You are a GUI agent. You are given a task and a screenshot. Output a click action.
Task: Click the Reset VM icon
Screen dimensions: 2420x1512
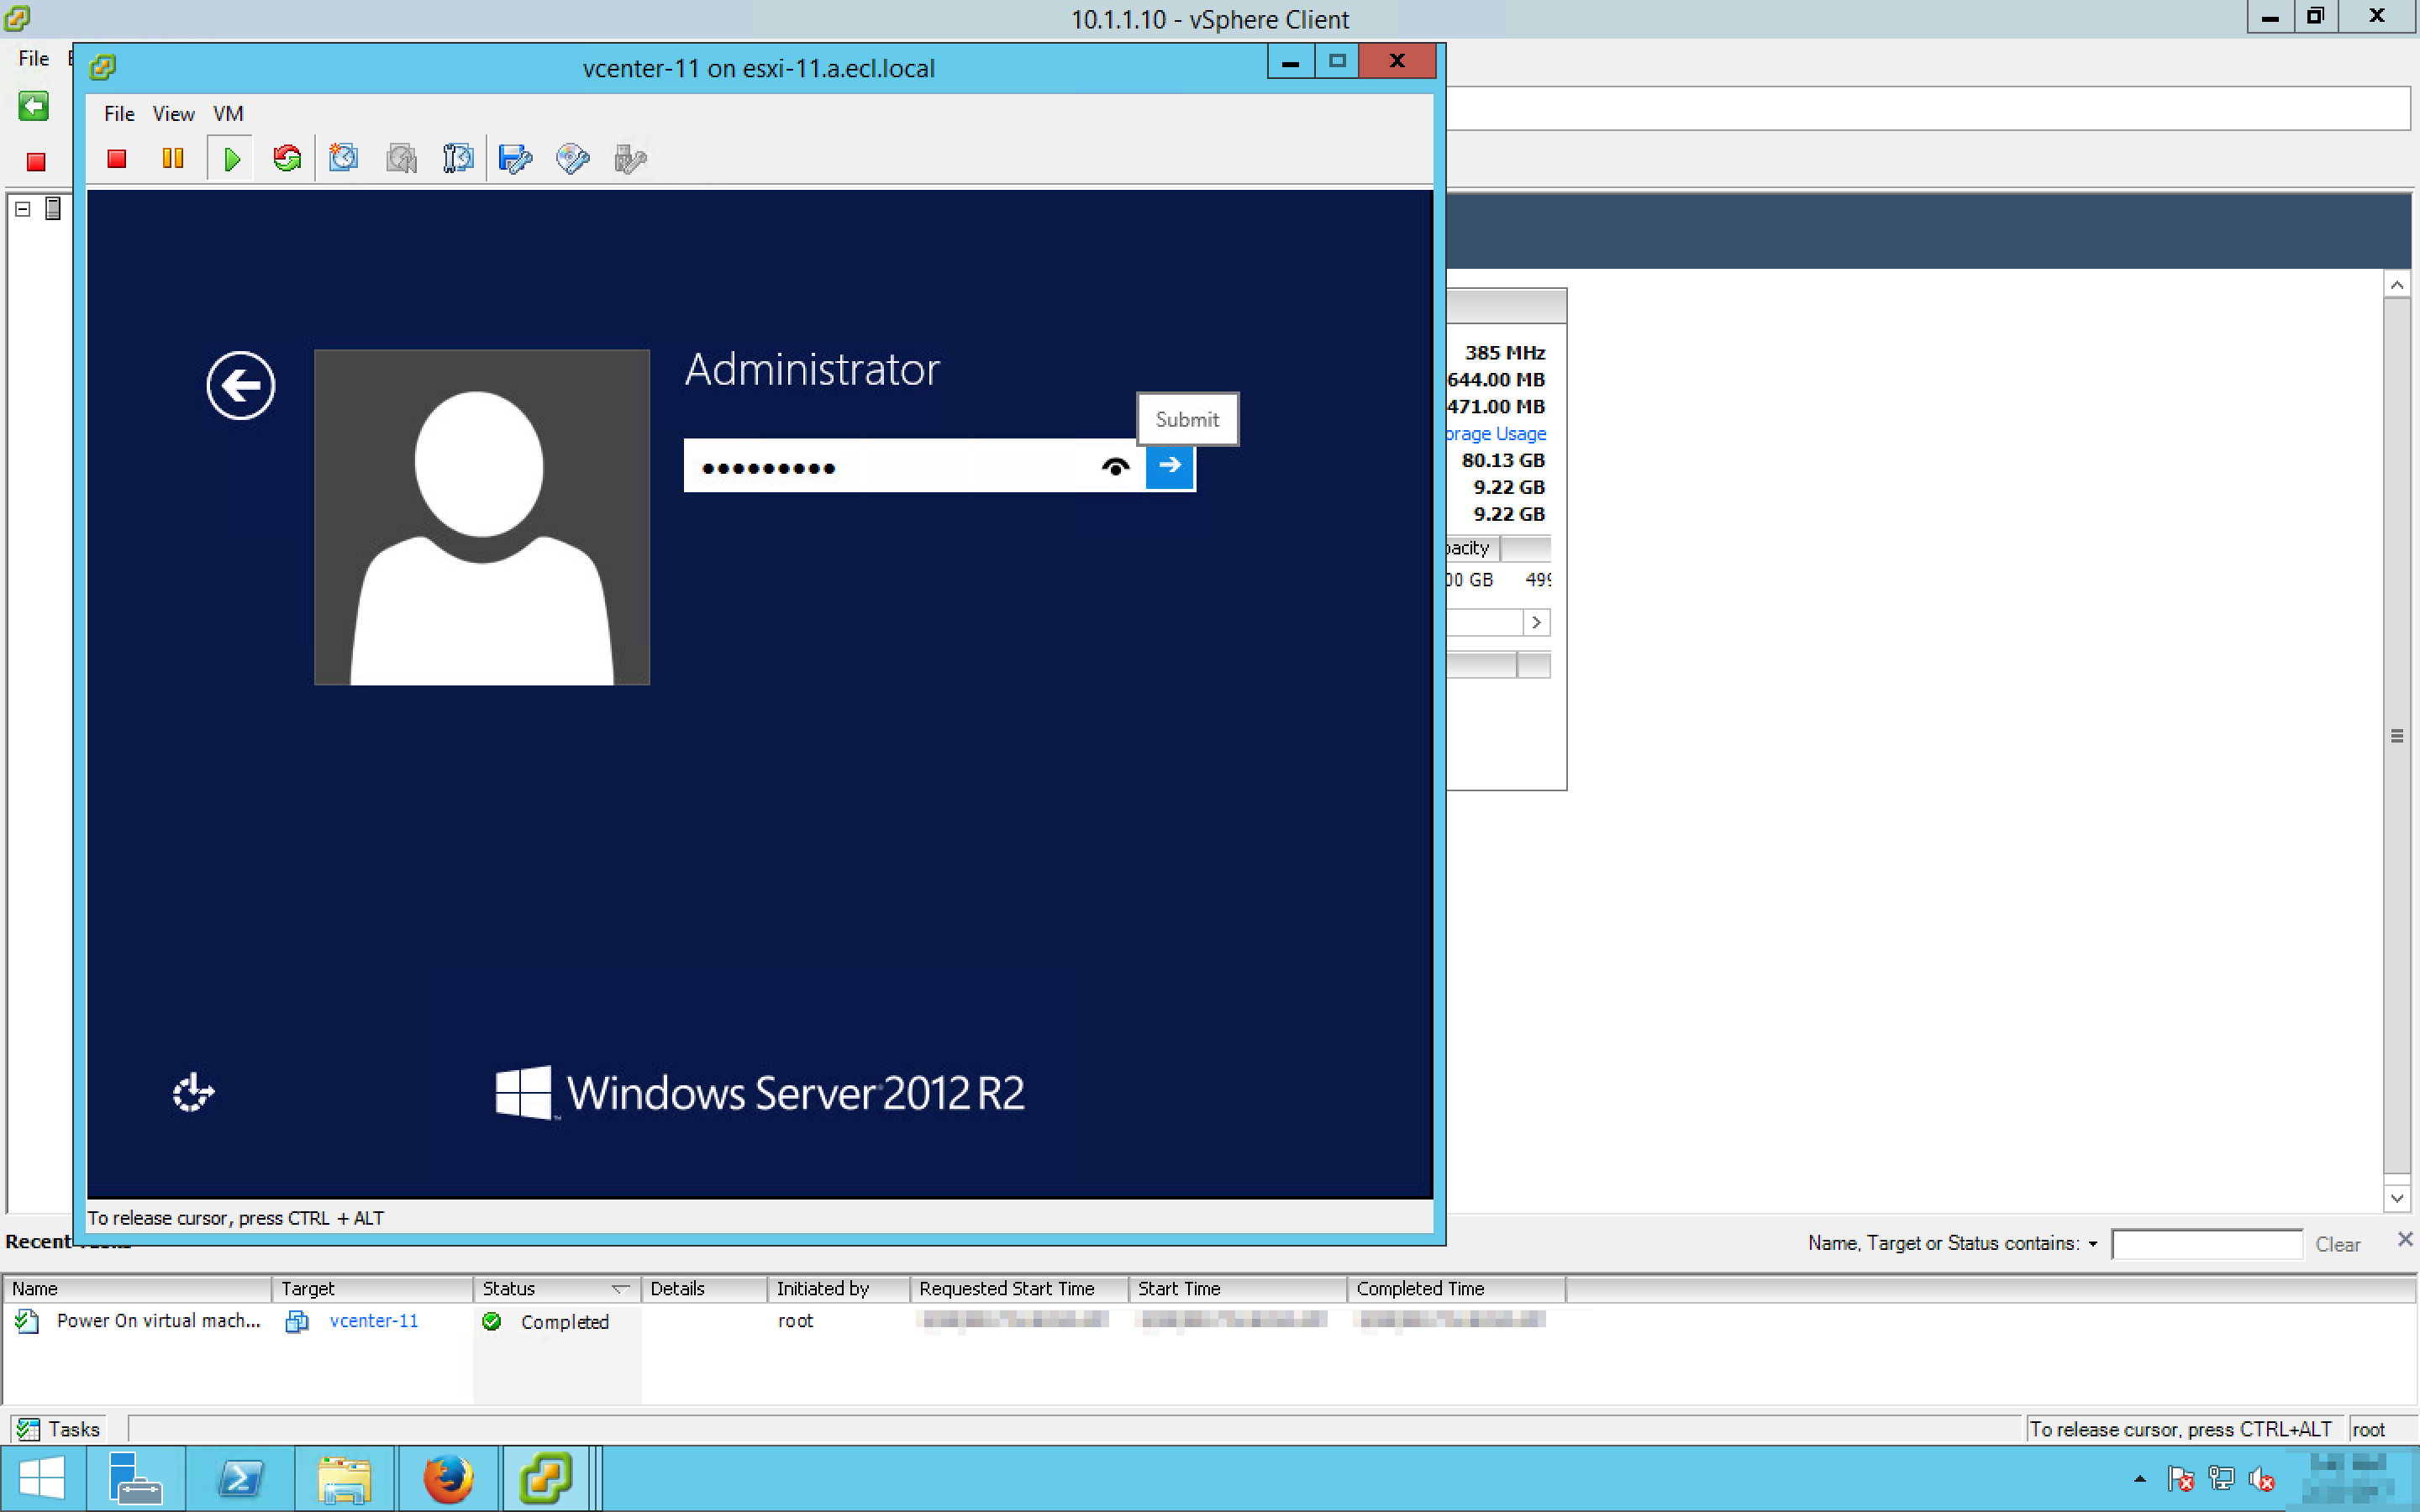pos(287,158)
